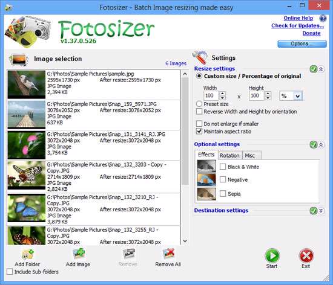Click the Options button
The height and width of the screenshot is (285, 333).
[302, 43]
